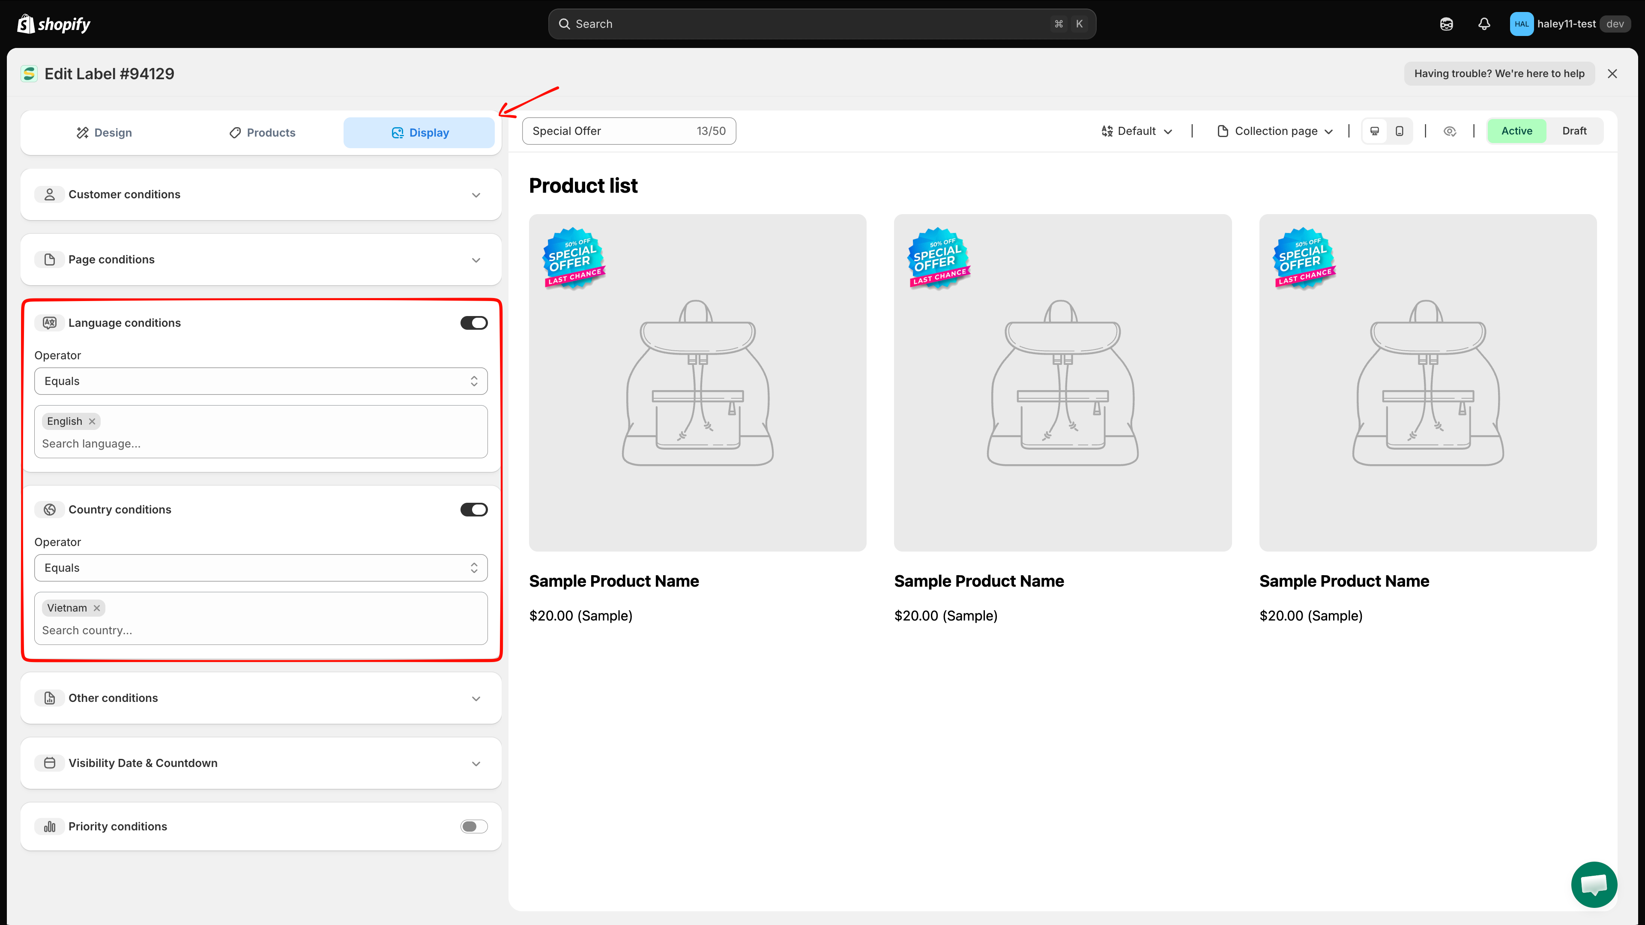This screenshot has height=925, width=1645.
Task: Click Edit Label #94129 title
Action: click(109, 73)
